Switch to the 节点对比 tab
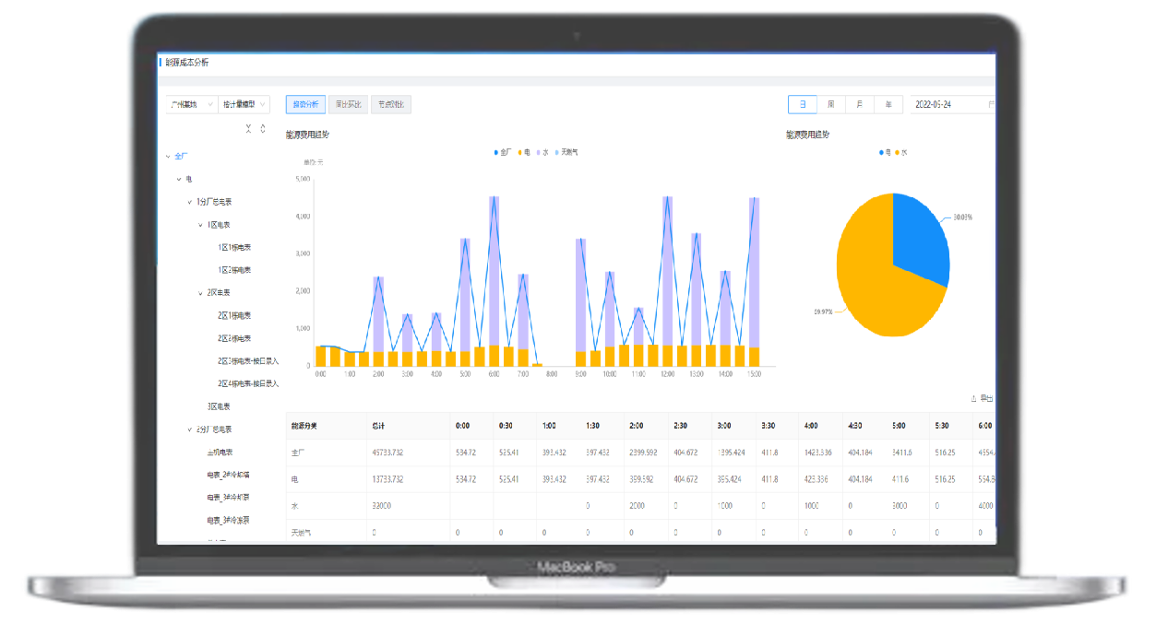1156x635 pixels. (x=391, y=105)
